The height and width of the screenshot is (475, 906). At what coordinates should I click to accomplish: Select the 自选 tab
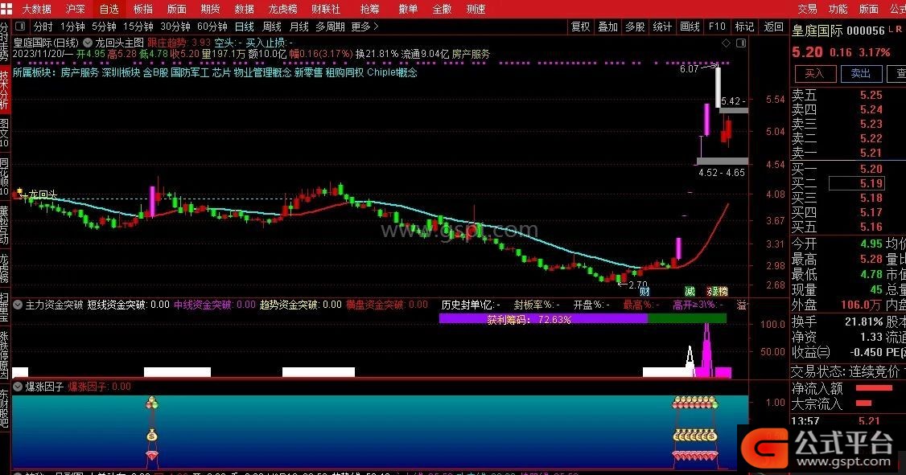tap(109, 9)
